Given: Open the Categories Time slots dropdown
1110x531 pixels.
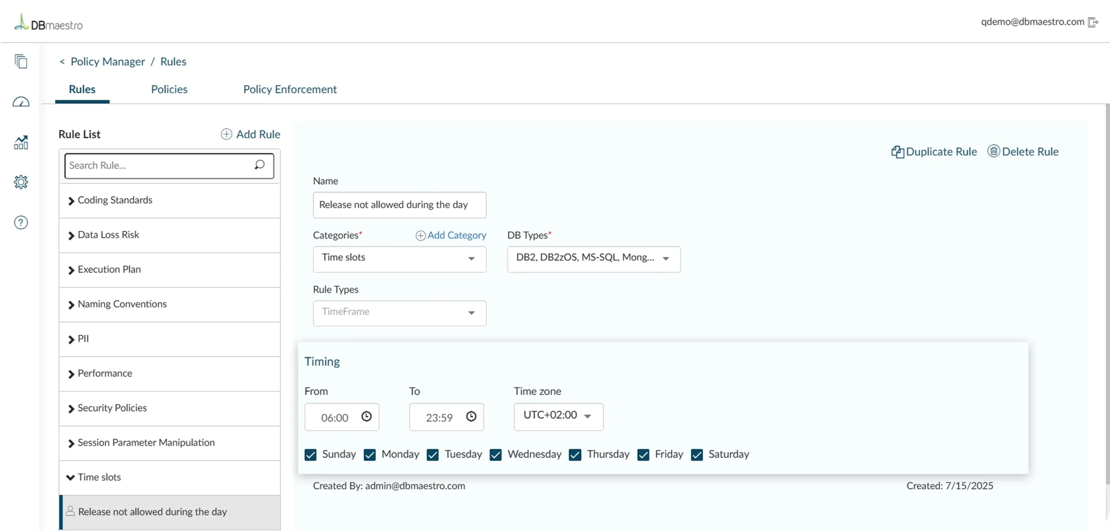Looking at the screenshot, I should 399,259.
